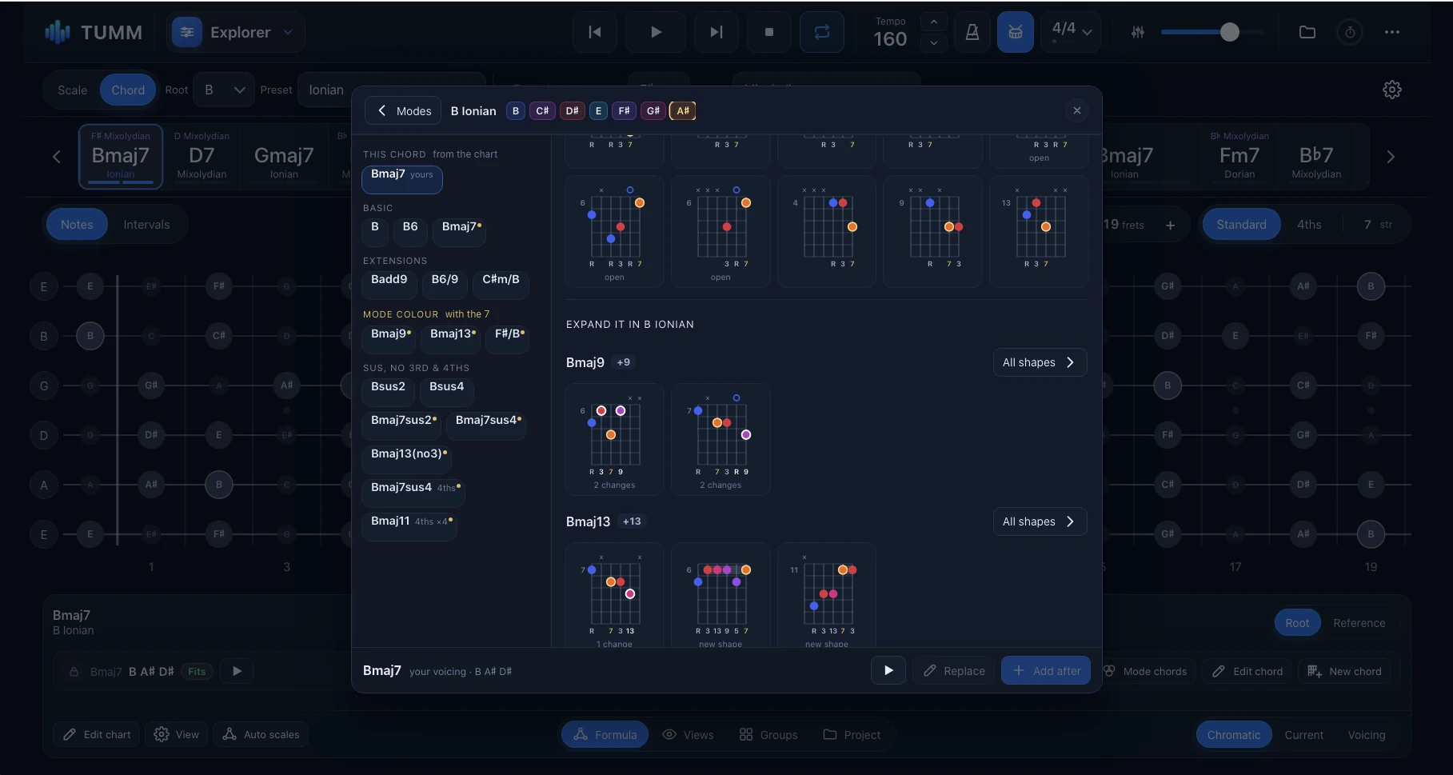Click the lock icon beside Bmaj7 B A# D#
The height and width of the screenshot is (775, 1453).
[x=74, y=672]
